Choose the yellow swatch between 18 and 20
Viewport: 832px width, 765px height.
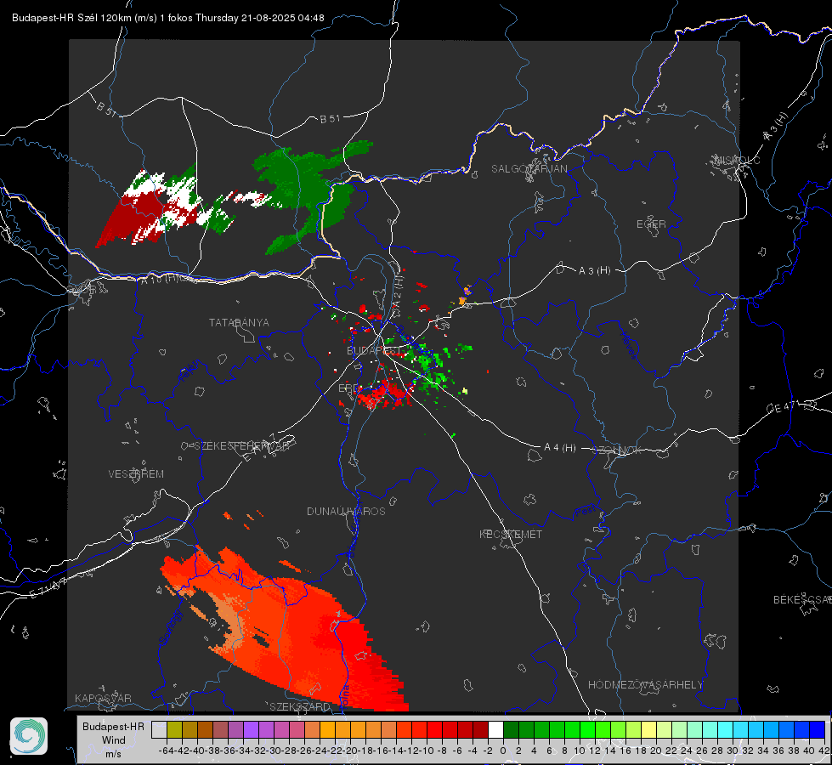coord(648,730)
